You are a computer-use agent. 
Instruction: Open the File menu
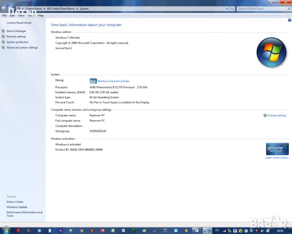(x=4, y=16)
